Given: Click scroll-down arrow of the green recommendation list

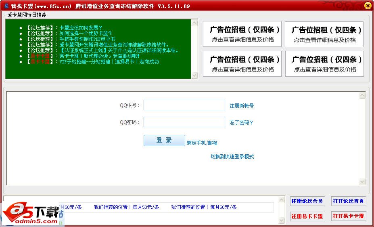Looking at the screenshot, I should click(x=194, y=75).
